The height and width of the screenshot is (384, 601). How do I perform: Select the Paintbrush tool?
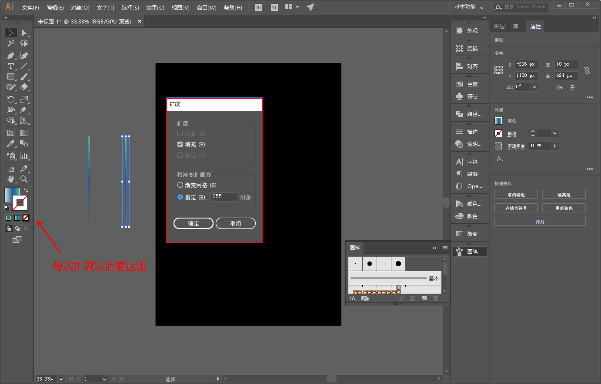24,76
